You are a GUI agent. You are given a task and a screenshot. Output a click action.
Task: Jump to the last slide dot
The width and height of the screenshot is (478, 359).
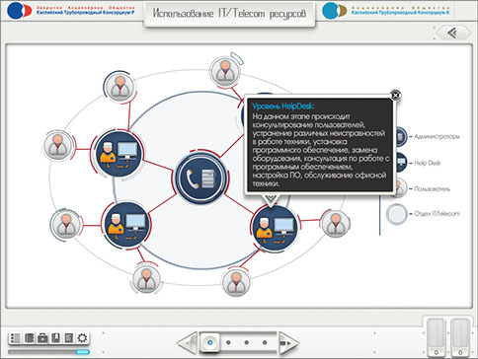pyautogui.click(x=265, y=342)
